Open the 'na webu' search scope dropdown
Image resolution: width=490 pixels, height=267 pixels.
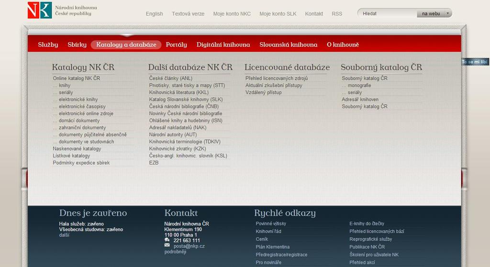click(x=434, y=13)
